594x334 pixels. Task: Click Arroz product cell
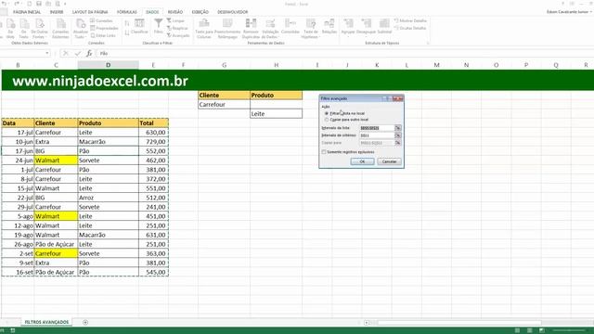pyautogui.click(x=108, y=198)
